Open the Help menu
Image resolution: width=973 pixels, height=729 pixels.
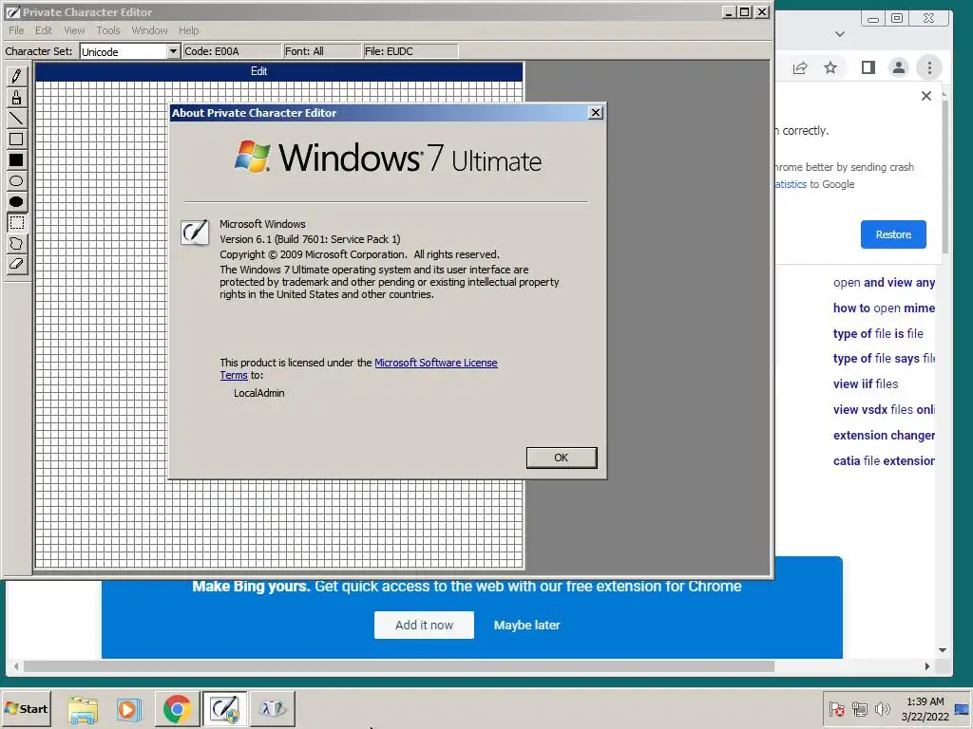click(189, 30)
